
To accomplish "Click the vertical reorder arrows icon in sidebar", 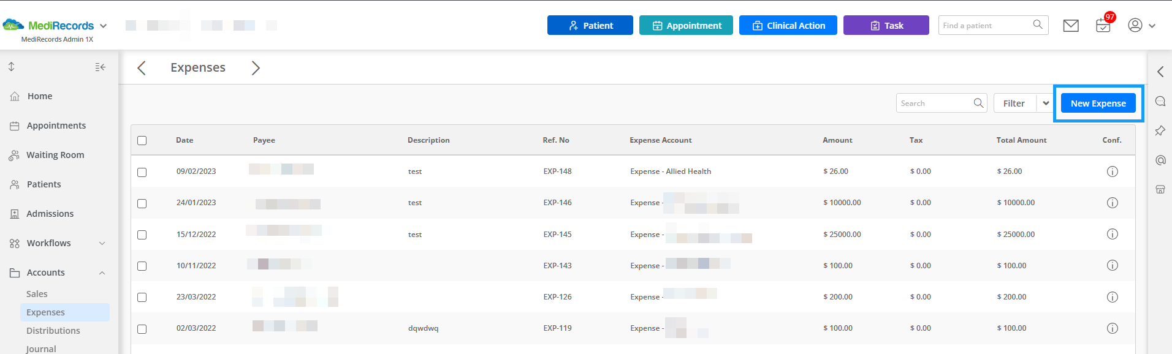I will click(x=11, y=67).
